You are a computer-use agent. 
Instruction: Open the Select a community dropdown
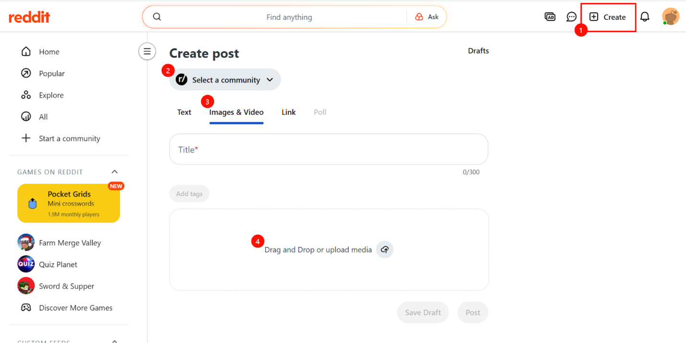point(225,80)
